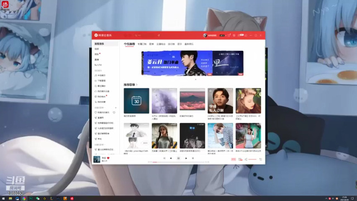
Task: Click the plus to create a new playlist
Action: 115,108
